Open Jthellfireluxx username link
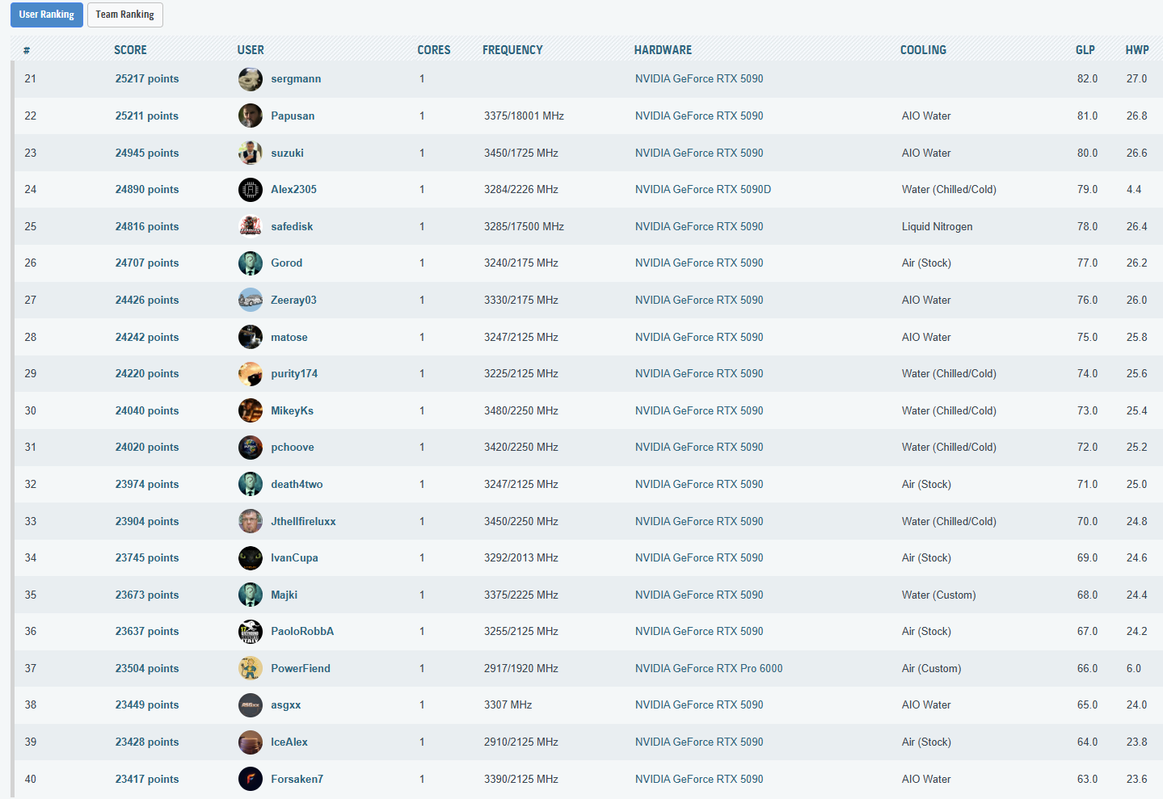This screenshot has height=799, width=1163. (x=303, y=521)
